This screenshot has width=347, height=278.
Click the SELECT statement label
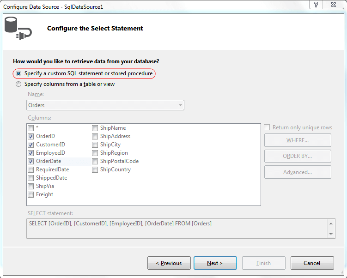[50, 213]
